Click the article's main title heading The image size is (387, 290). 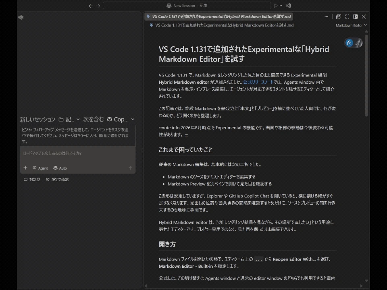(244, 54)
